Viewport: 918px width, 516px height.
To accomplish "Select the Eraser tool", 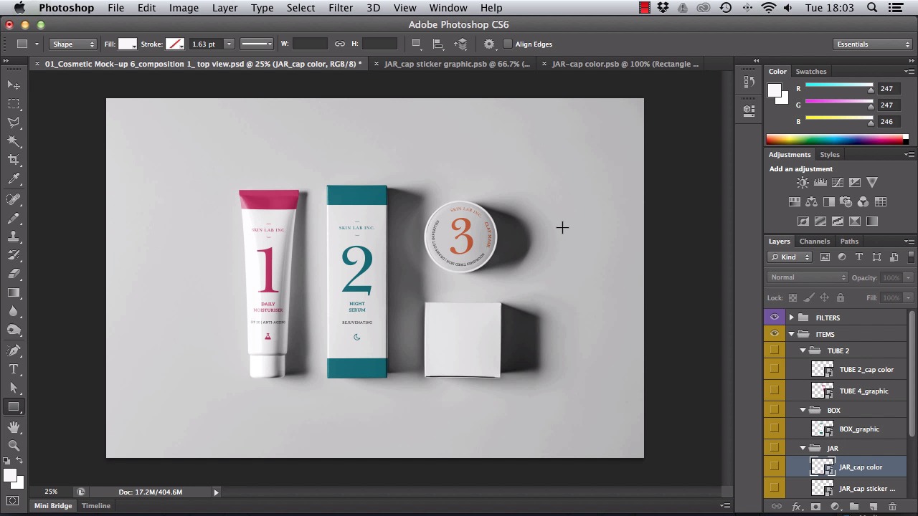I will pyautogui.click(x=14, y=274).
